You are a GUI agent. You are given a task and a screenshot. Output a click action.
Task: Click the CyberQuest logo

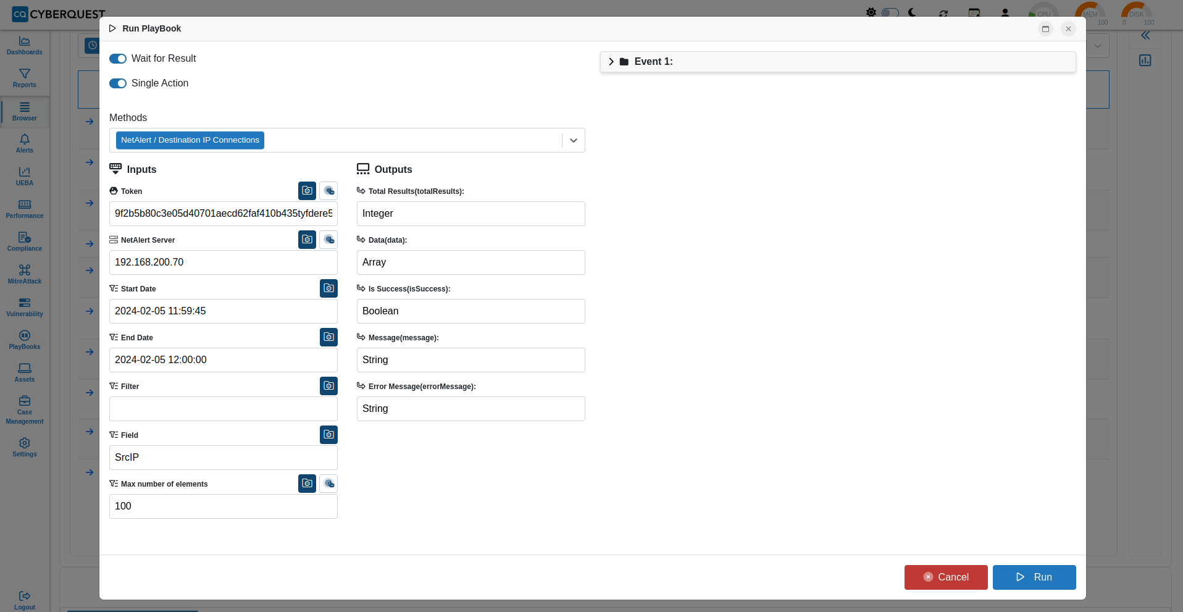59,14
